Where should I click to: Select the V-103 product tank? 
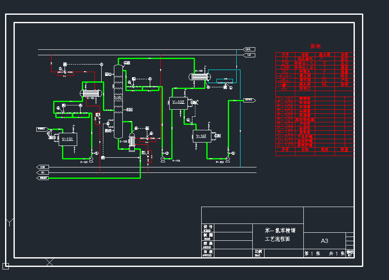click(202, 136)
